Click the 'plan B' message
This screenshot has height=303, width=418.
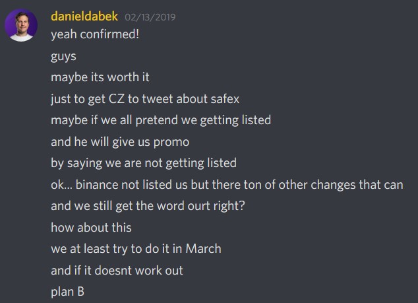[x=67, y=292]
